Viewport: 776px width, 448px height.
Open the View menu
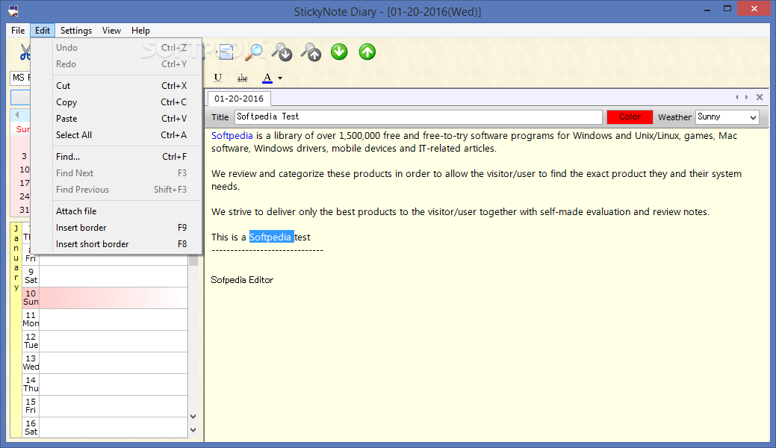click(111, 30)
